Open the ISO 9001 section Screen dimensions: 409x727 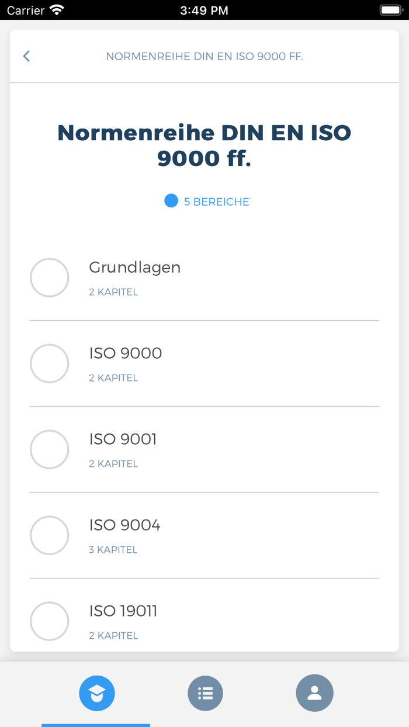click(x=123, y=439)
